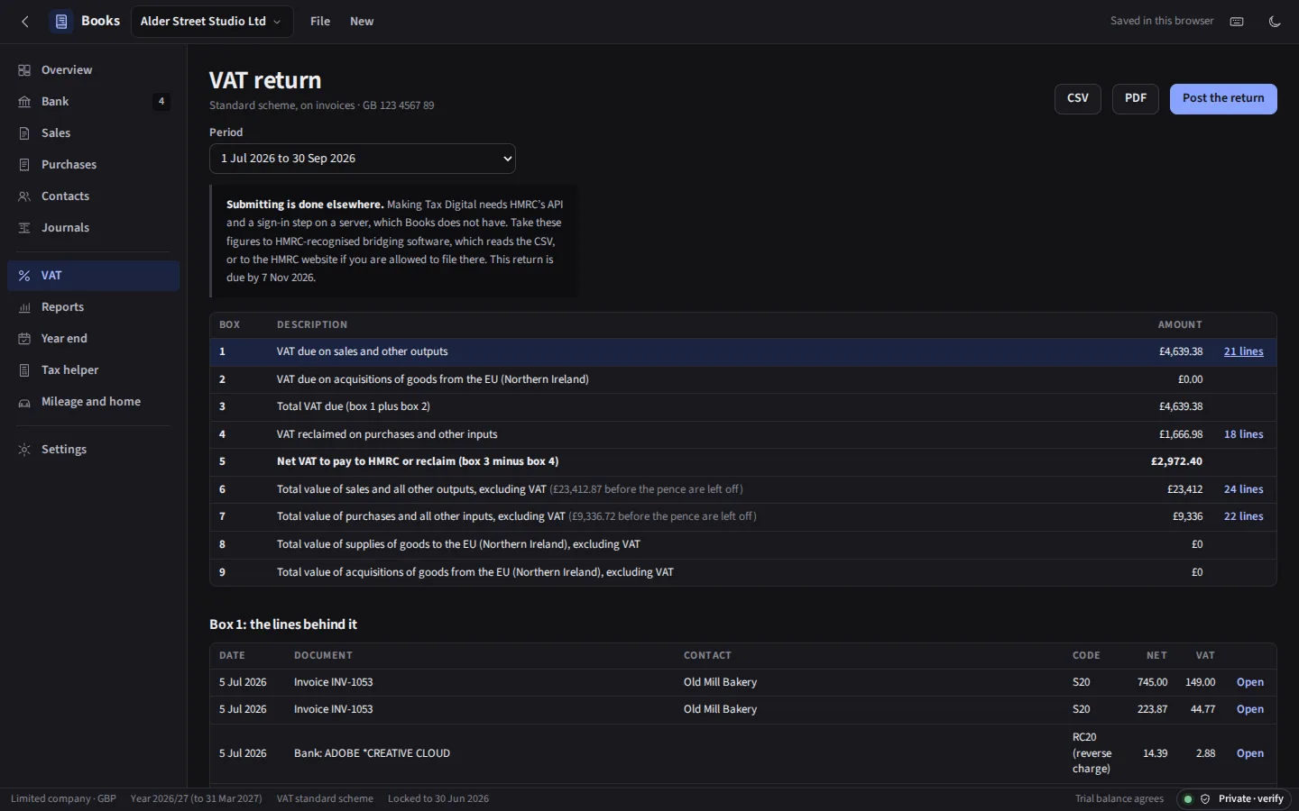This screenshot has width=1299, height=811.
Task: Click the Trial balance agrees status text
Action: pos(1119,799)
